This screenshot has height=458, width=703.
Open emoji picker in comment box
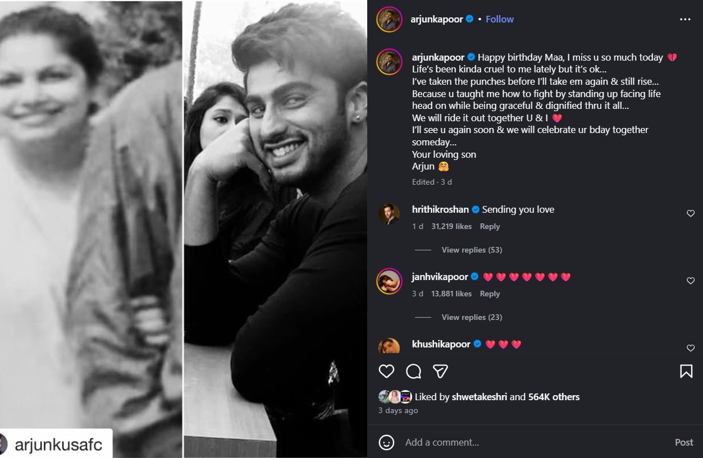point(386,442)
